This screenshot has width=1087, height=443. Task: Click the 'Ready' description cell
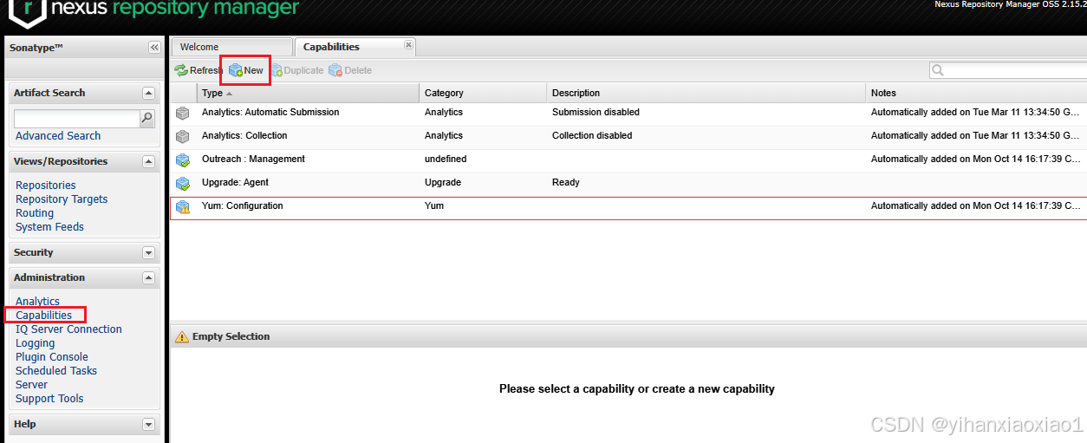pos(566,183)
